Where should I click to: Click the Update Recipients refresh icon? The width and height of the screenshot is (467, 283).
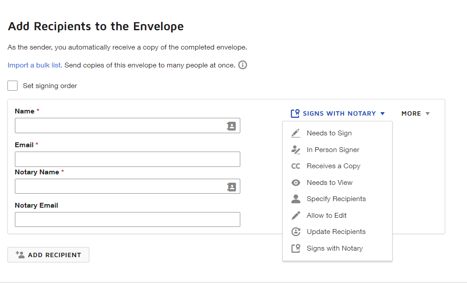(x=296, y=231)
